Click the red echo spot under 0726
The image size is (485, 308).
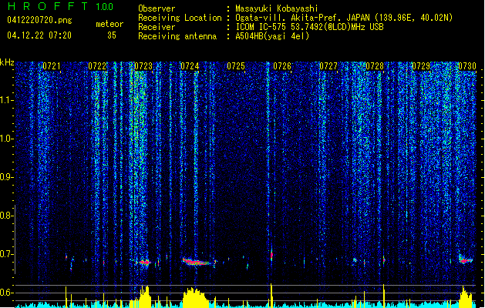coord(271,255)
